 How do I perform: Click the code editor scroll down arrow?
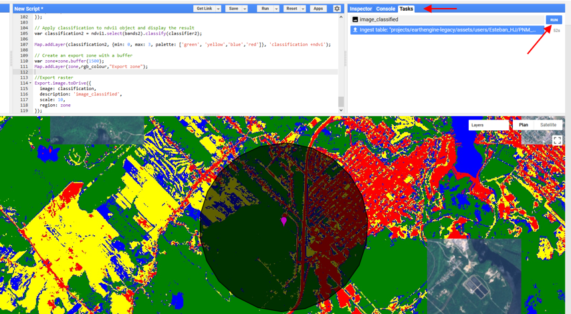(341, 110)
